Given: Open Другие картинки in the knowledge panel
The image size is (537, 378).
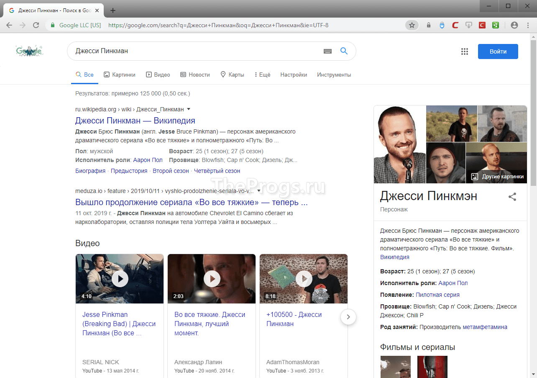Looking at the screenshot, I should click(497, 177).
